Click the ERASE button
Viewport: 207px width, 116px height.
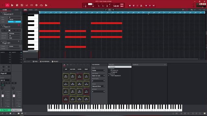pos(86,69)
